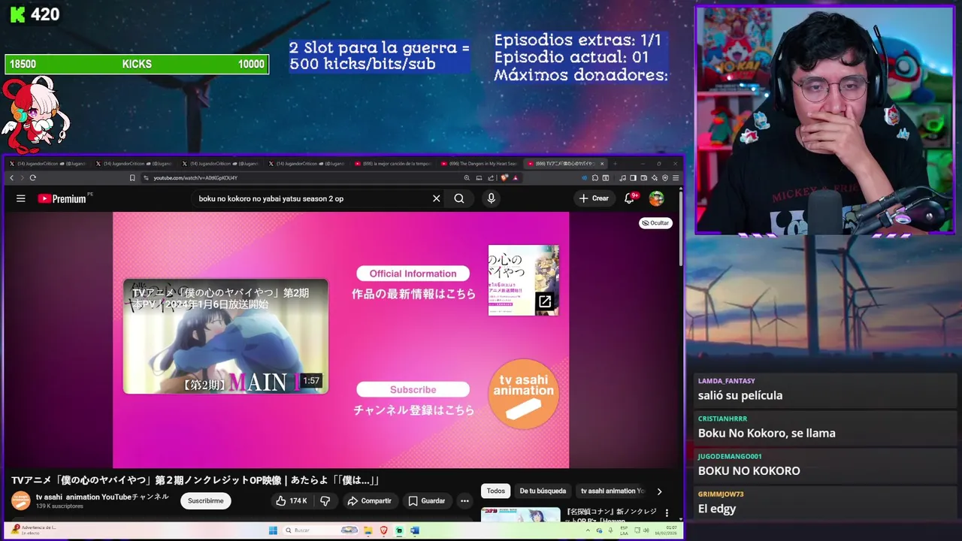Viewport: 962px width, 541px height.
Task: Open the Brave Rewards triangle icon
Action: pyautogui.click(x=515, y=178)
